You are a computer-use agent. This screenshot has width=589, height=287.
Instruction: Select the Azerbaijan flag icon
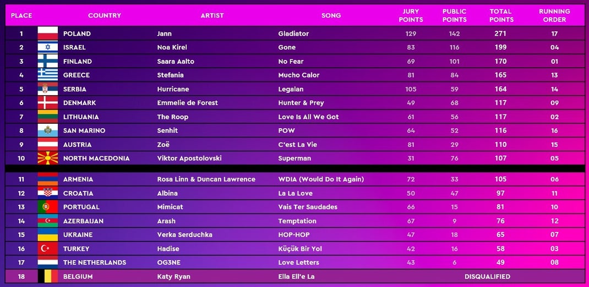coord(48,220)
